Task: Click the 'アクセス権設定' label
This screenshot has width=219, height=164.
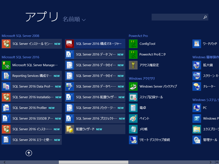Action: (149, 65)
